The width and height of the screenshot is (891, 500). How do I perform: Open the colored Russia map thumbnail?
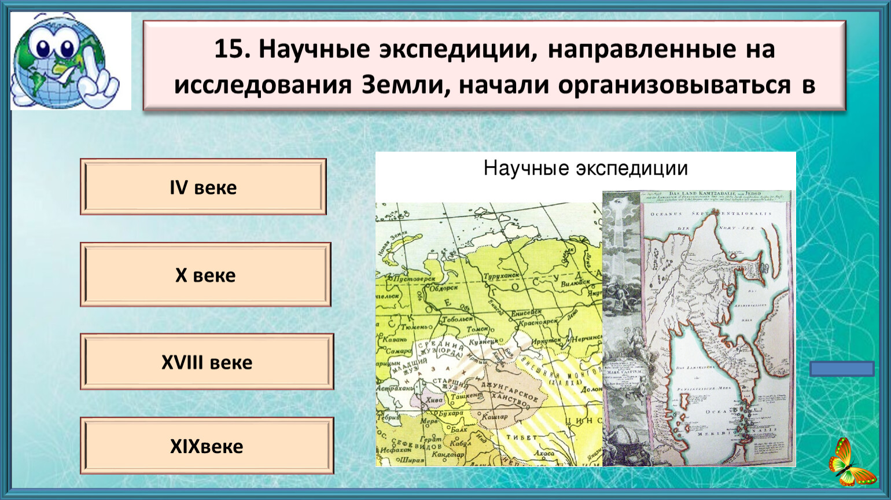point(489,334)
